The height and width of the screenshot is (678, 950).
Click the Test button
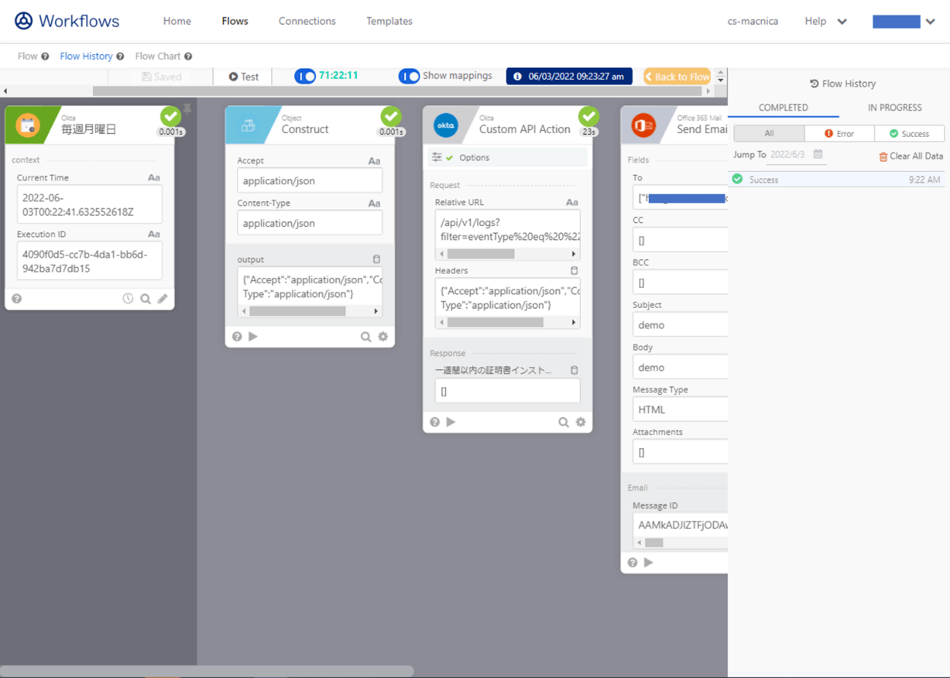click(x=244, y=77)
